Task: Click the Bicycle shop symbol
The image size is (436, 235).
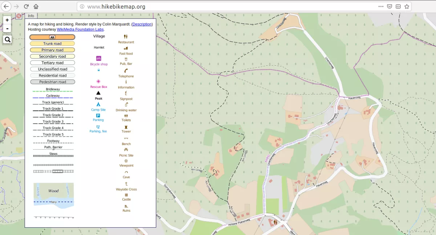Action: [98, 58]
